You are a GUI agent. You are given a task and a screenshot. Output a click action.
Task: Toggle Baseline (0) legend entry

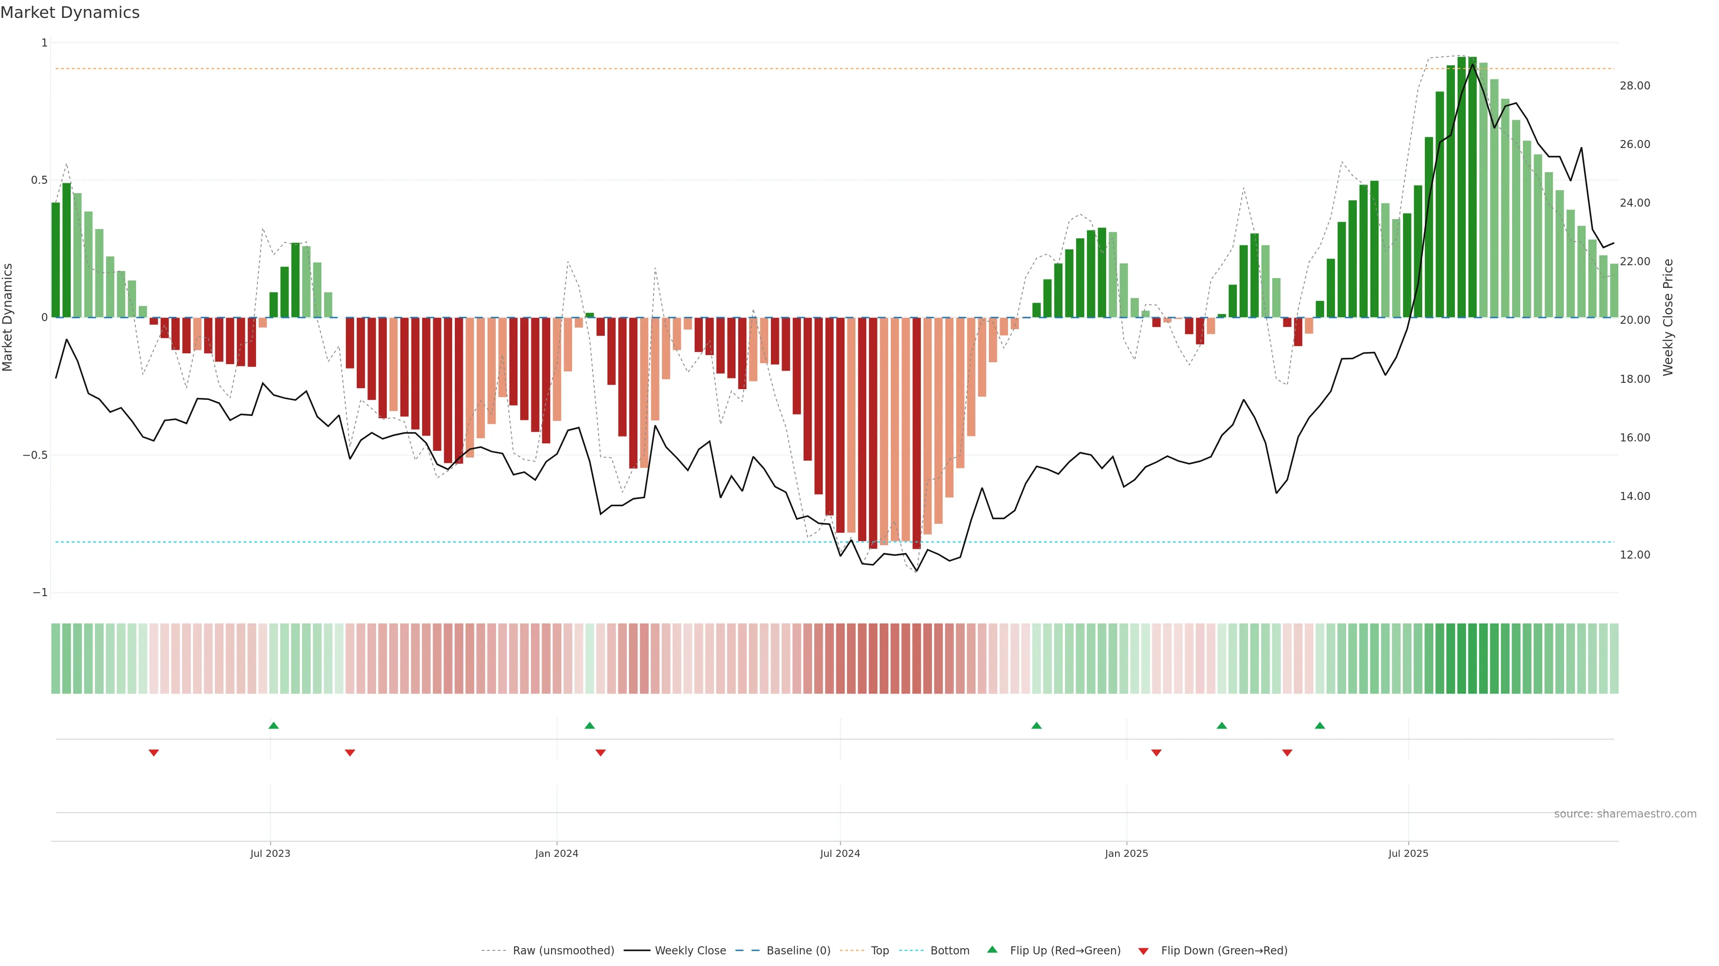tap(798, 950)
